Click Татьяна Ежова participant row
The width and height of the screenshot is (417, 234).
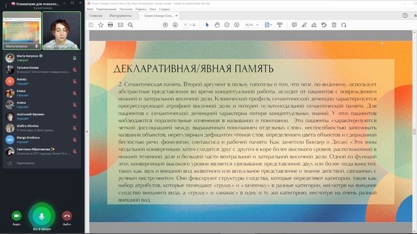pyautogui.click(x=42, y=70)
